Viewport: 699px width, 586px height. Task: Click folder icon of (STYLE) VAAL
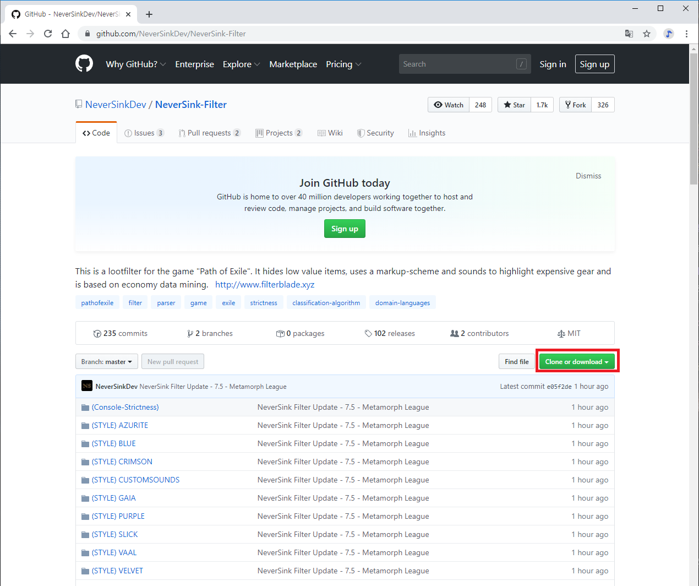coord(85,553)
